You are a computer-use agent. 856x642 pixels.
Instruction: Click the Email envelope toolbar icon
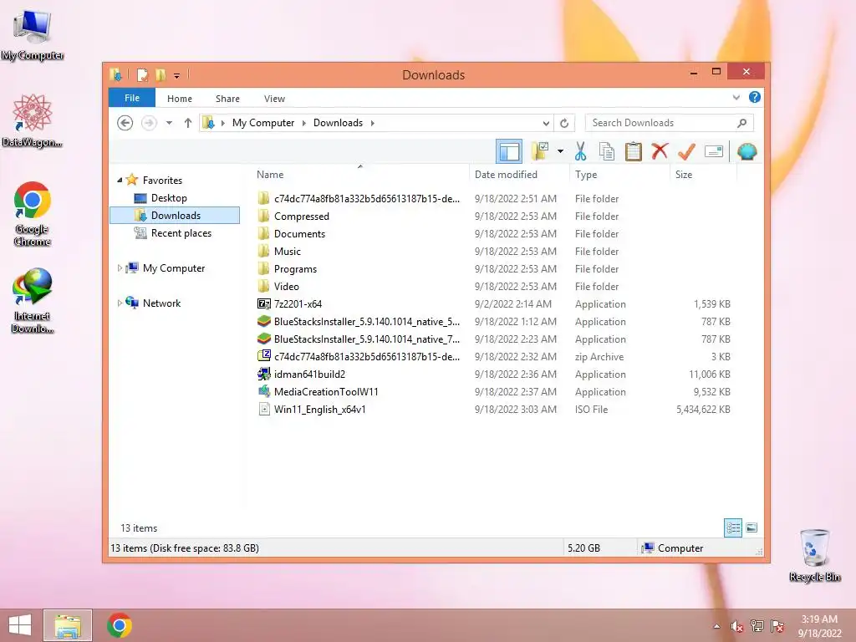(x=714, y=151)
